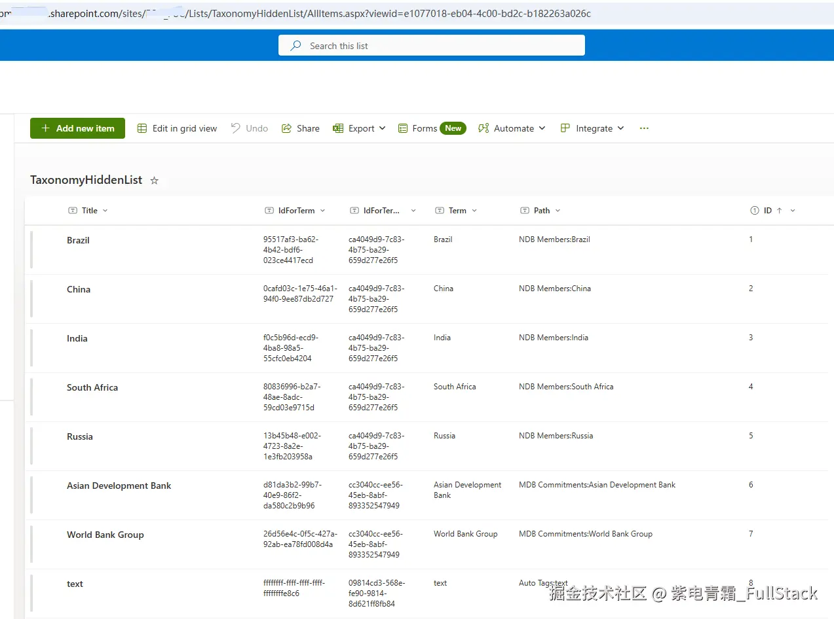Open the IdForTerm column header menu
The height and width of the screenshot is (619, 834).
tap(295, 211)
